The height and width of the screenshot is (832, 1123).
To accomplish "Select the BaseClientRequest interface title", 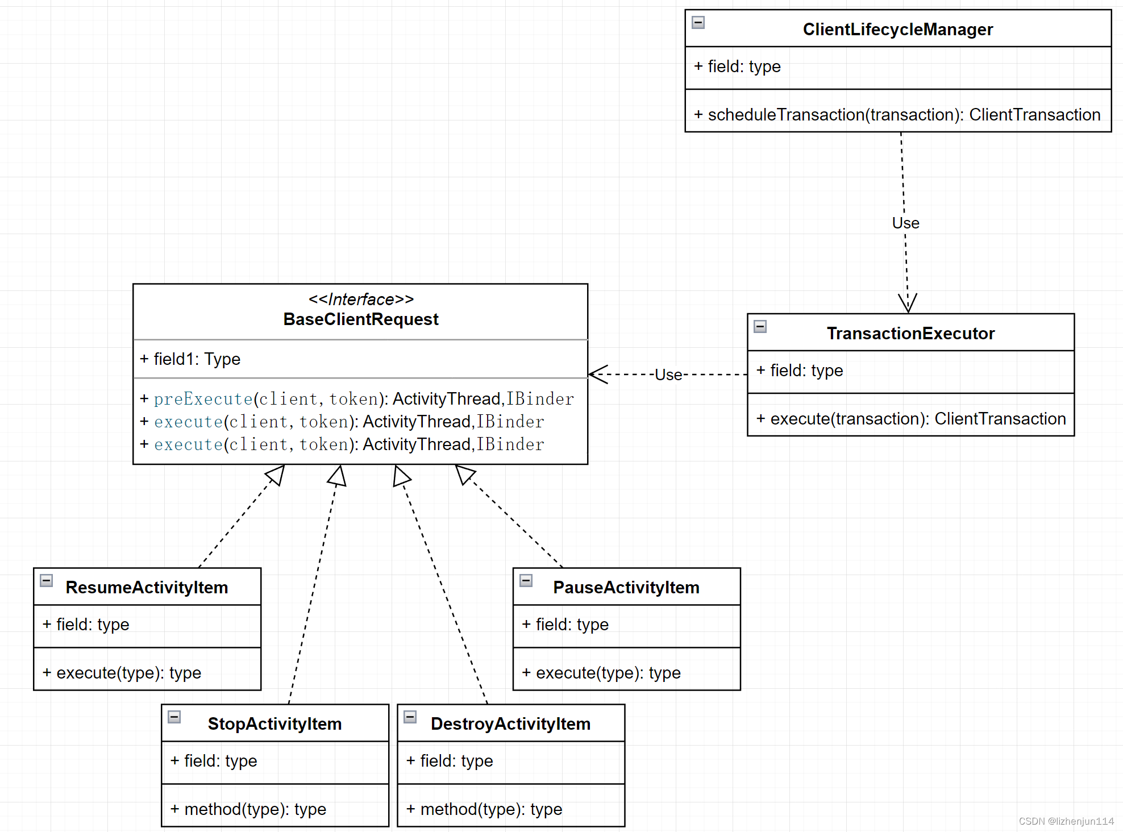I will coord(360,319).
